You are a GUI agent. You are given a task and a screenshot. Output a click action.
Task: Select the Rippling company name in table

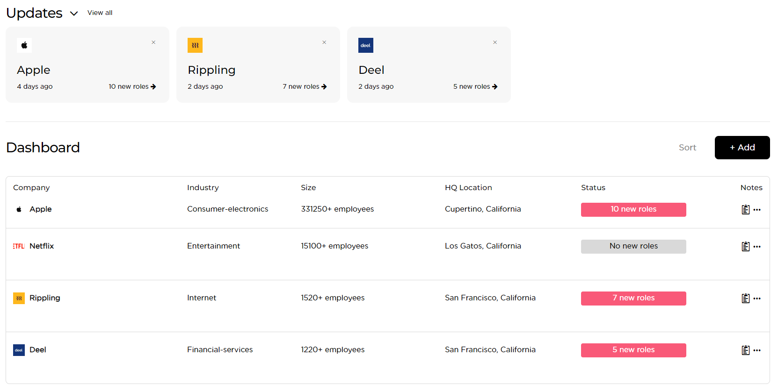(x=45, y=298)
